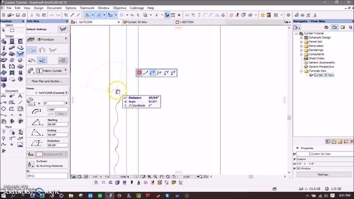354x199 pixels.
Task: Select the revolved shell geometry method
Action: click(42, 50)
